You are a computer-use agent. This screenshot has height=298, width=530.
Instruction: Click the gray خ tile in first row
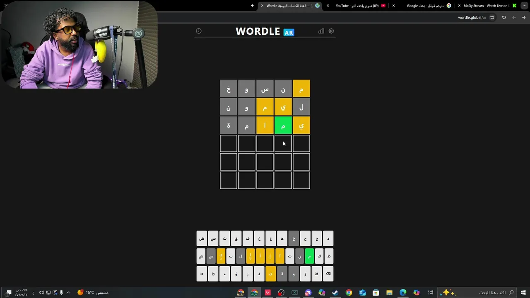click(x=229, y=89)
